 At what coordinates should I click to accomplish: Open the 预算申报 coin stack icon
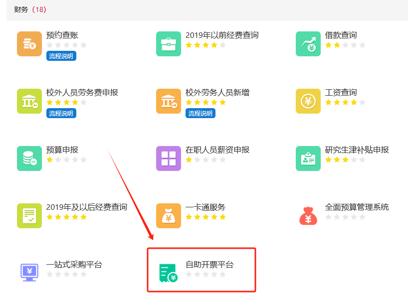(29, 158)
